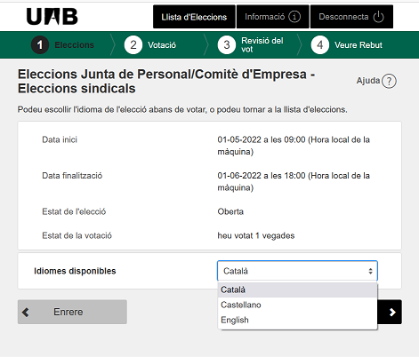Click the UAB logo
The width and height of the screenshot is (419, 357).
pyautogui.click(x=52, y=17)
